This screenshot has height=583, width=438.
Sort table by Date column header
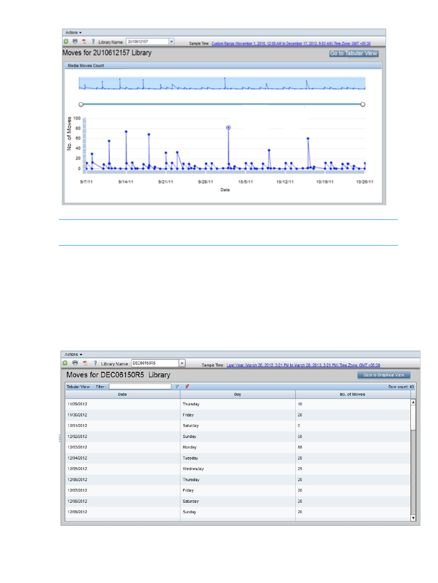[x=123, y=394]
